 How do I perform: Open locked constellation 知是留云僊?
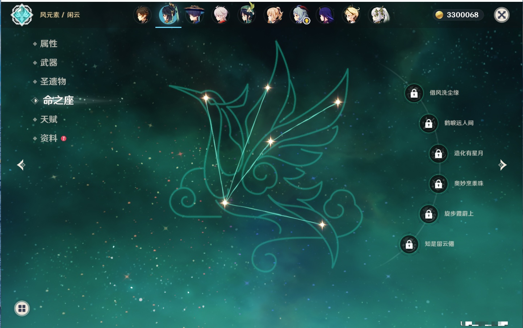(409, 244)
